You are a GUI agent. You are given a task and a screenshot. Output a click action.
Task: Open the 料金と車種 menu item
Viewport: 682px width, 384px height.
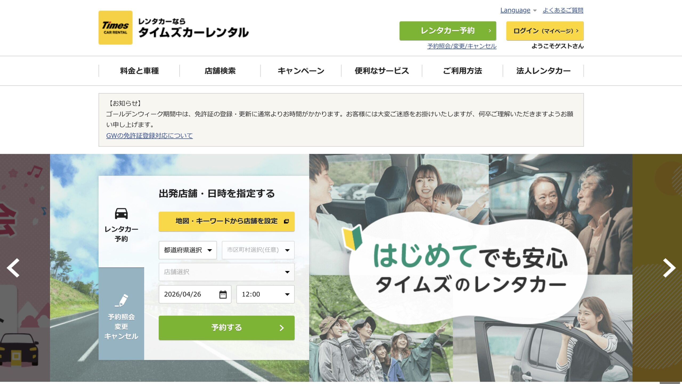coord(139,71)
